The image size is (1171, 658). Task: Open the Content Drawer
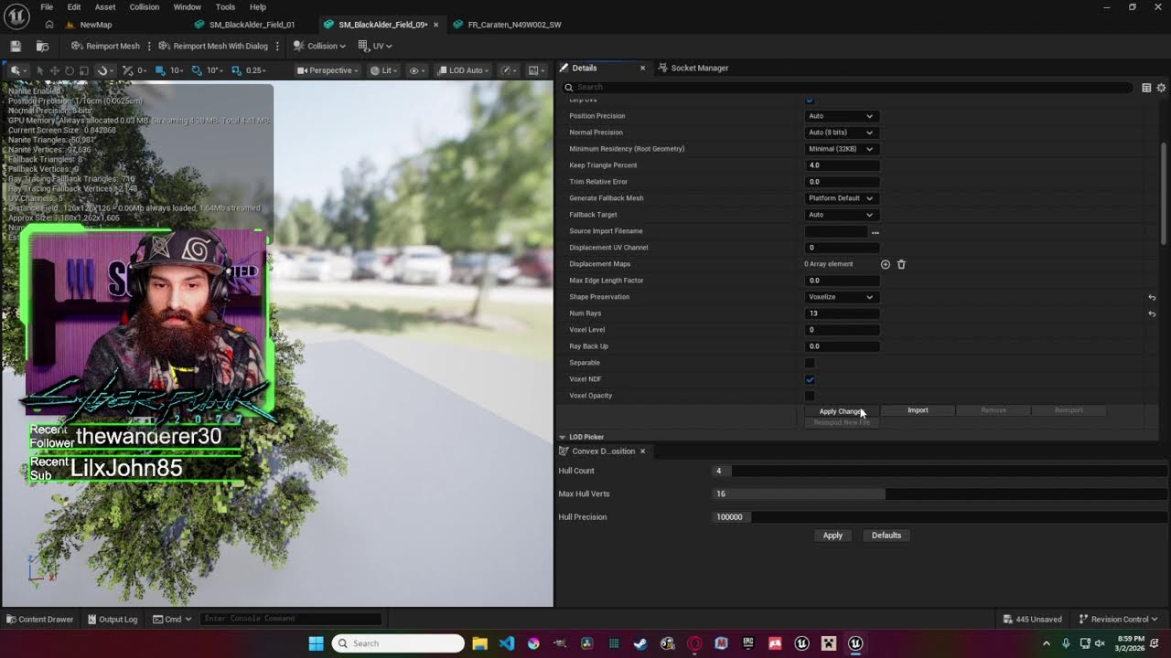[x=39, y=619]
